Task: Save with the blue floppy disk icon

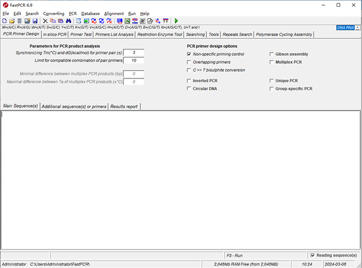Action: tap(35, 21)
